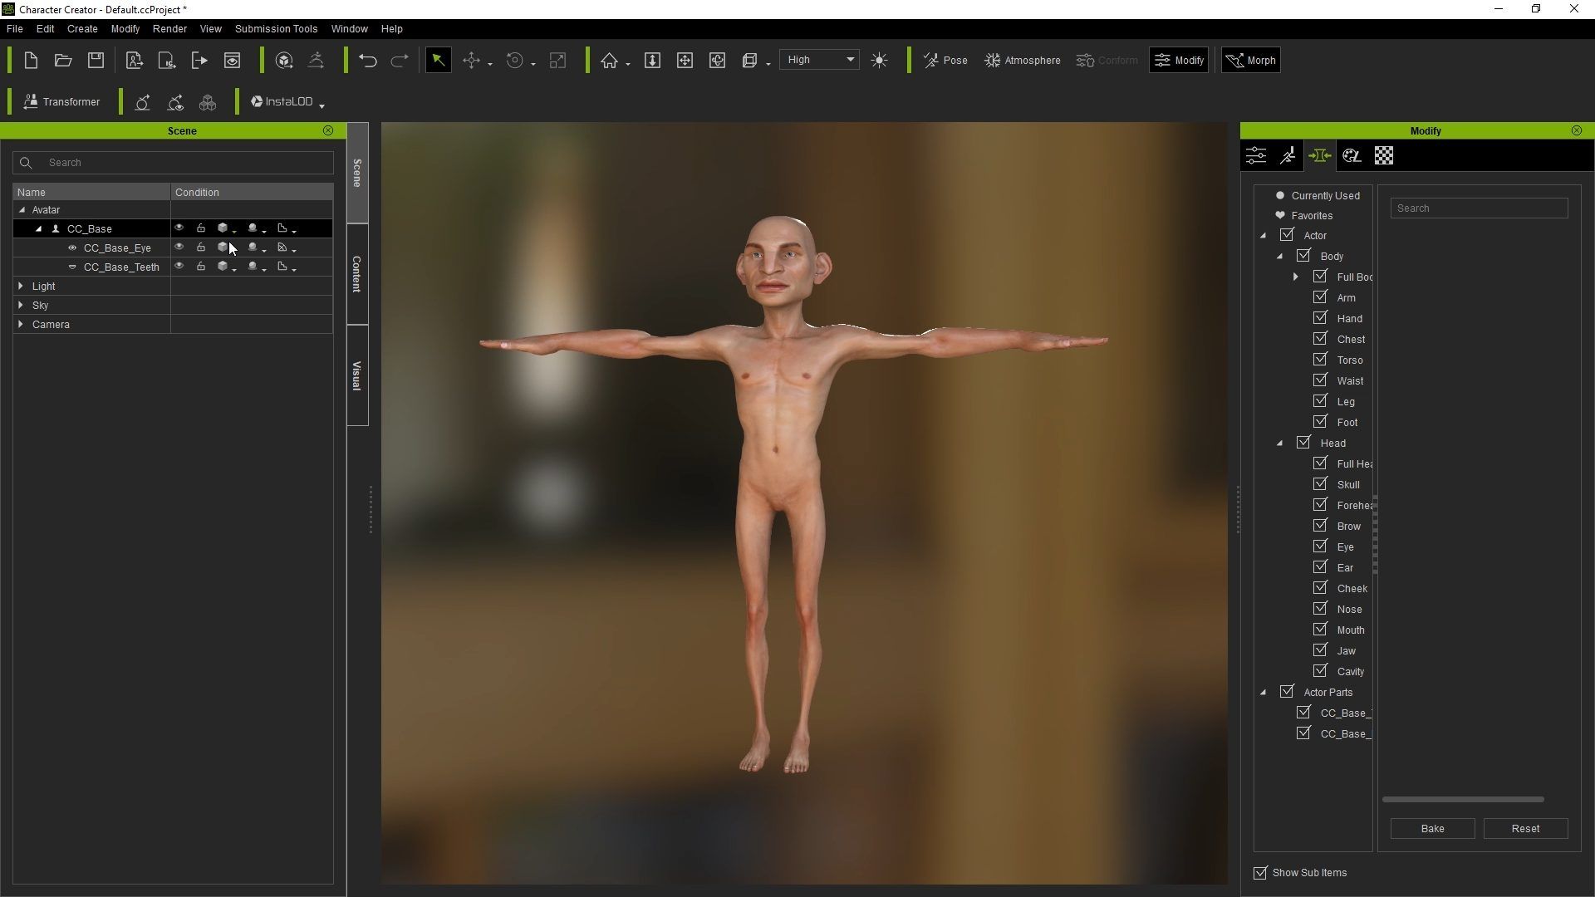The height and width of the screenshot is (897, 1595).
Task: Toggle lock icon for CC_Base_Teeth
Action: [201, 267]
